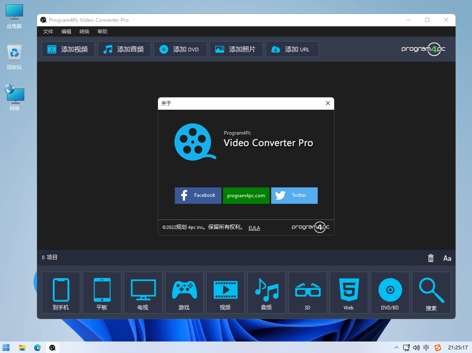Screen dimensions: 472x353
Task: Click the 中 input language indicator
Action: pyautogui.click(x=426, y=348)
